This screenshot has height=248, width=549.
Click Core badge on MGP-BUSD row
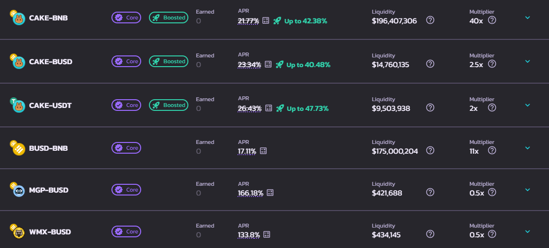[x=127, y=190]
